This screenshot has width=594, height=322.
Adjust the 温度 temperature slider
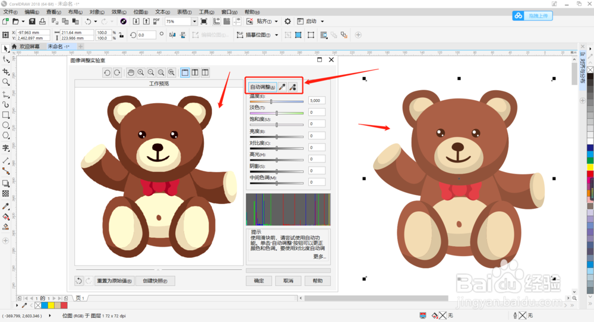(x=277, y=101)
